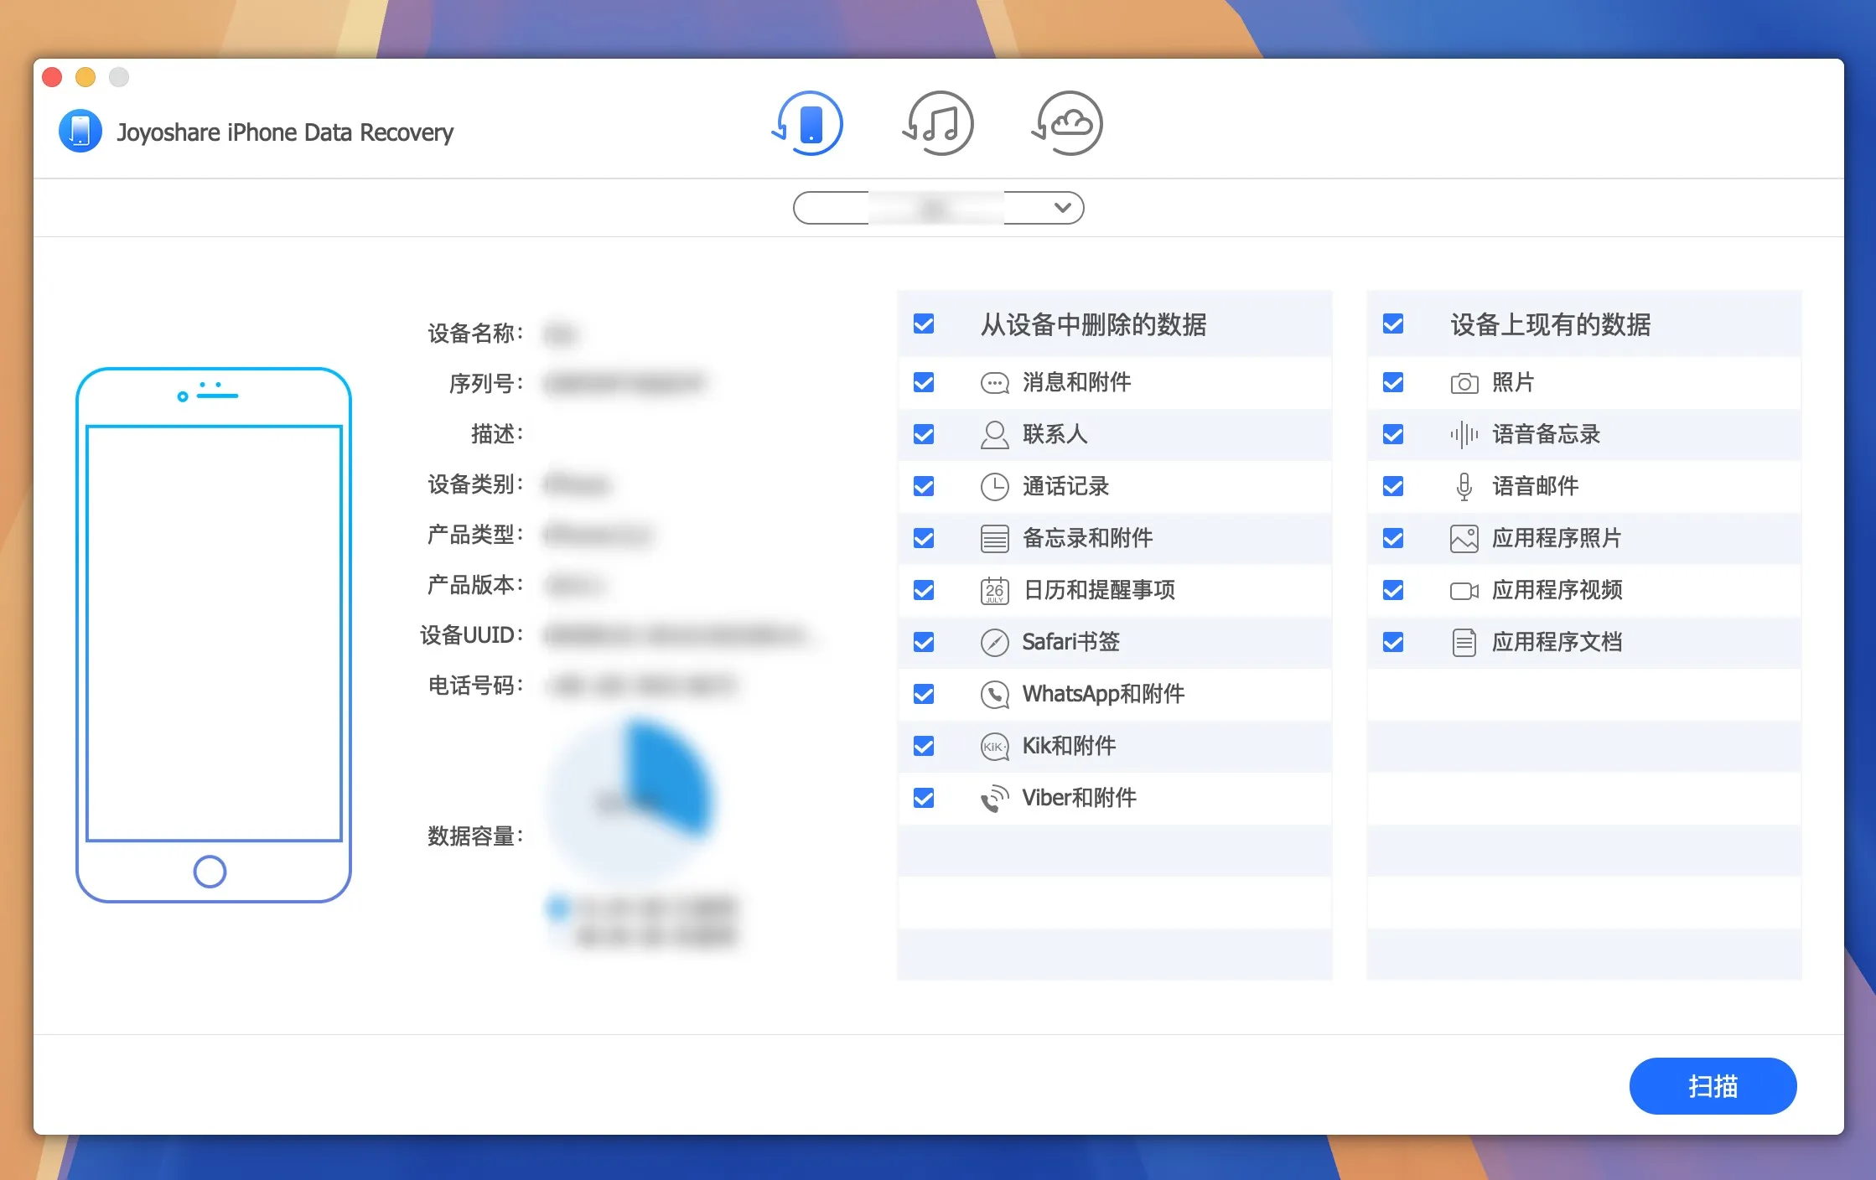This screenshot has height=1180, width=1876.
Task: Select Recover from iDevice mode icon
Action: 808,124
